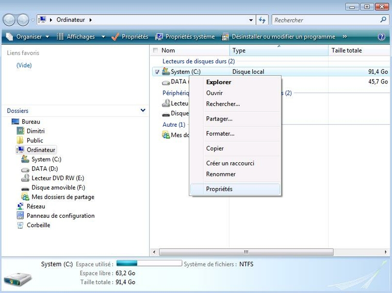Image resolution: width=392 pixels, height=293 pixels.
Task: Click Mes dossiers de partage tree icon
Action: [x=25, y=197]
